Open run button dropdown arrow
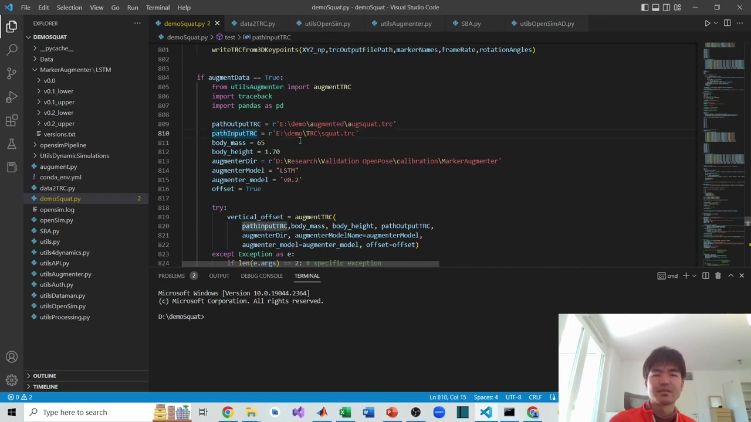The image size is (751, 422). pos(716,23)
